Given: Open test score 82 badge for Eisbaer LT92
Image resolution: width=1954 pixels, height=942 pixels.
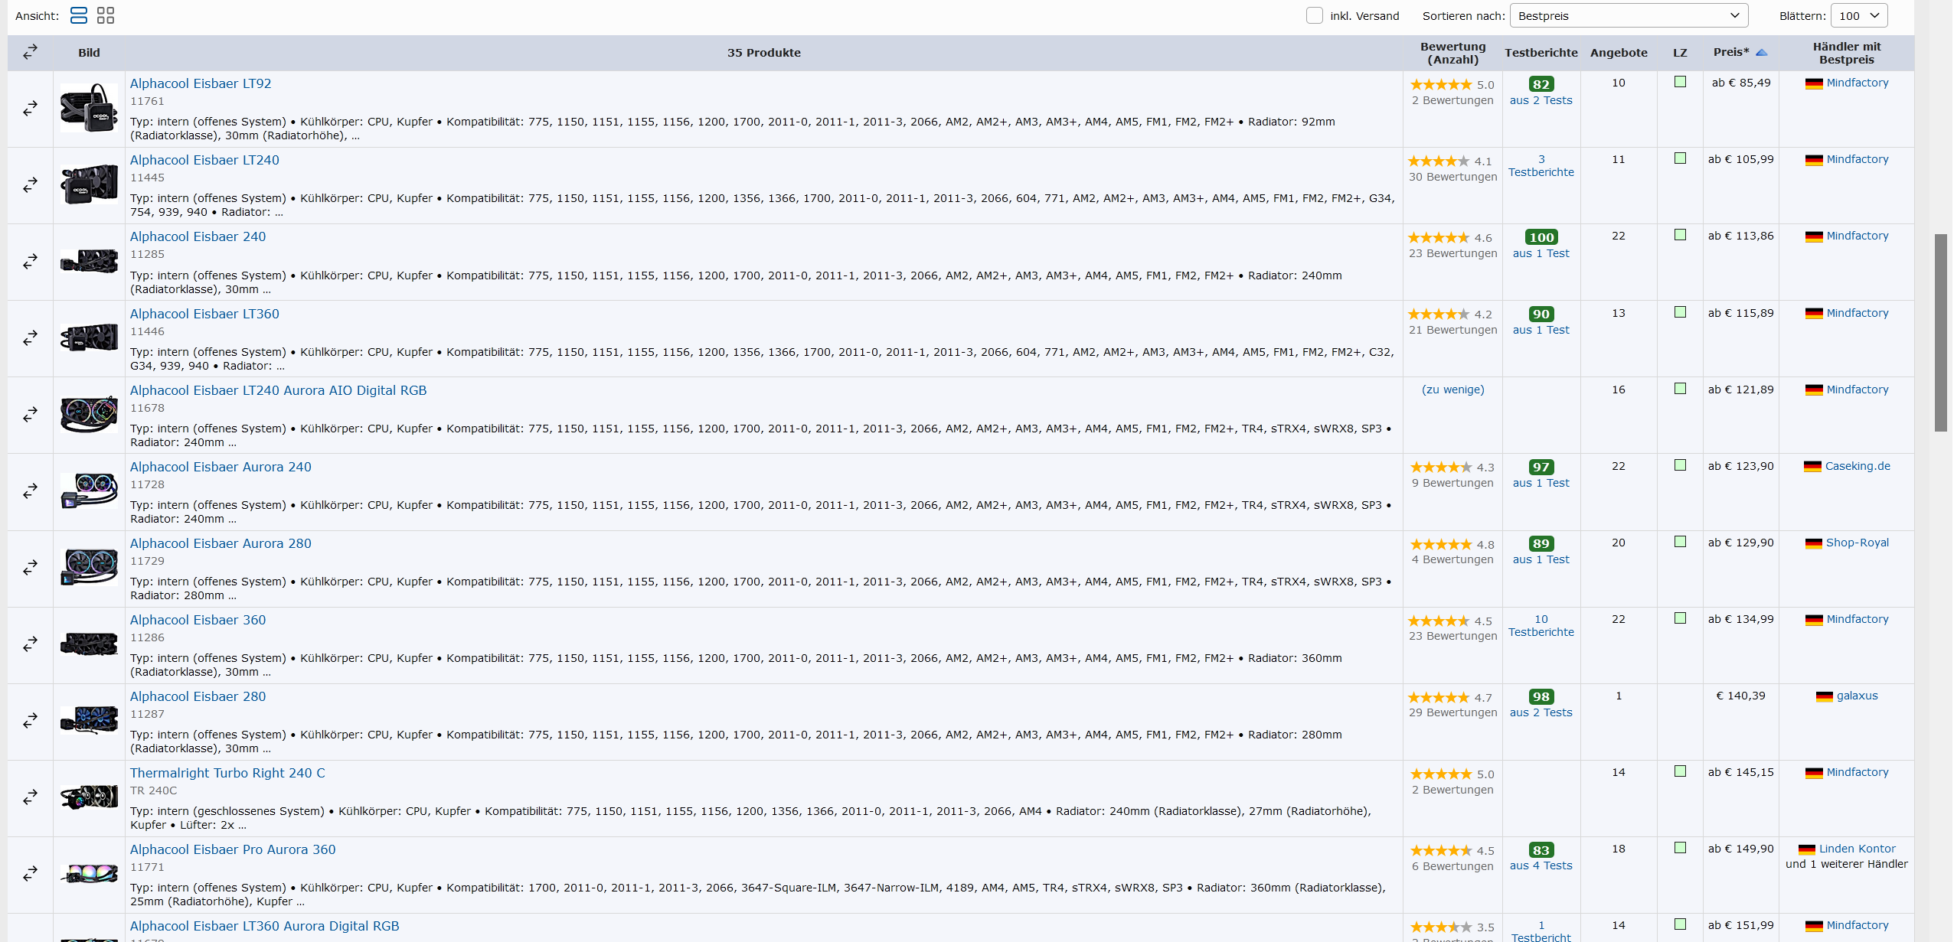Looking at the screenshot, I should [1541, 84].
